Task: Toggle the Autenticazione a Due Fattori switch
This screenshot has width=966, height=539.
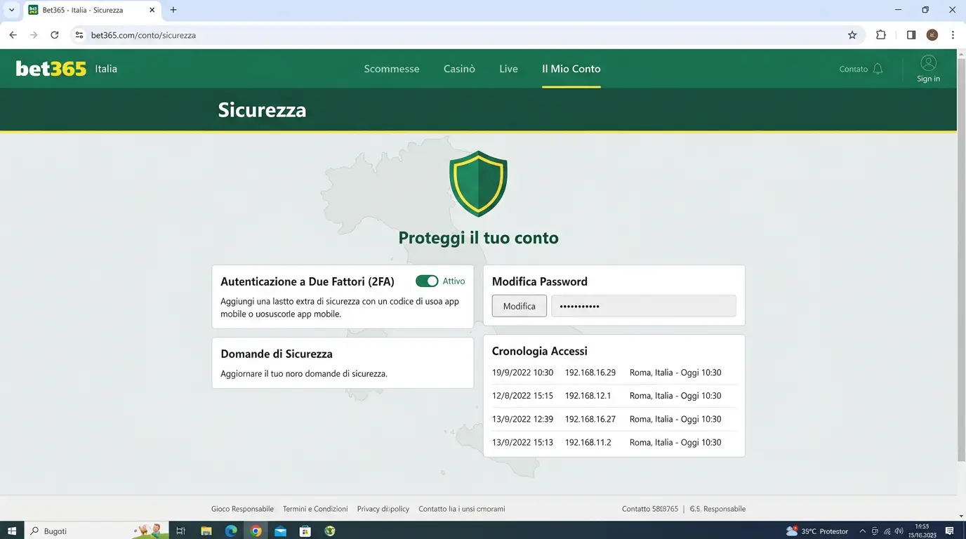Action: (x=427, y=281)
